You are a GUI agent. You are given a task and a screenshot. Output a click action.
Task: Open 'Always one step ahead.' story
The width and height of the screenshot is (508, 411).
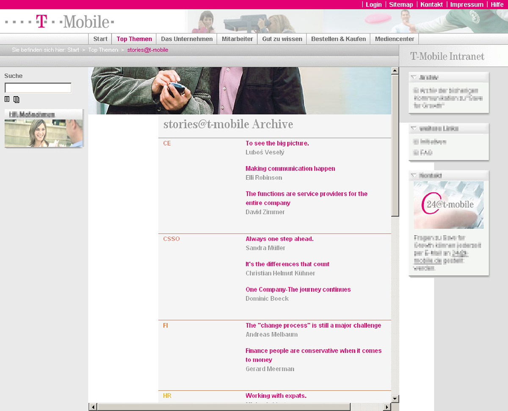coord(279,239)
